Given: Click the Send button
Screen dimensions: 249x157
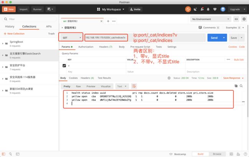Looking at the screenshot, I should pos(214,38).
